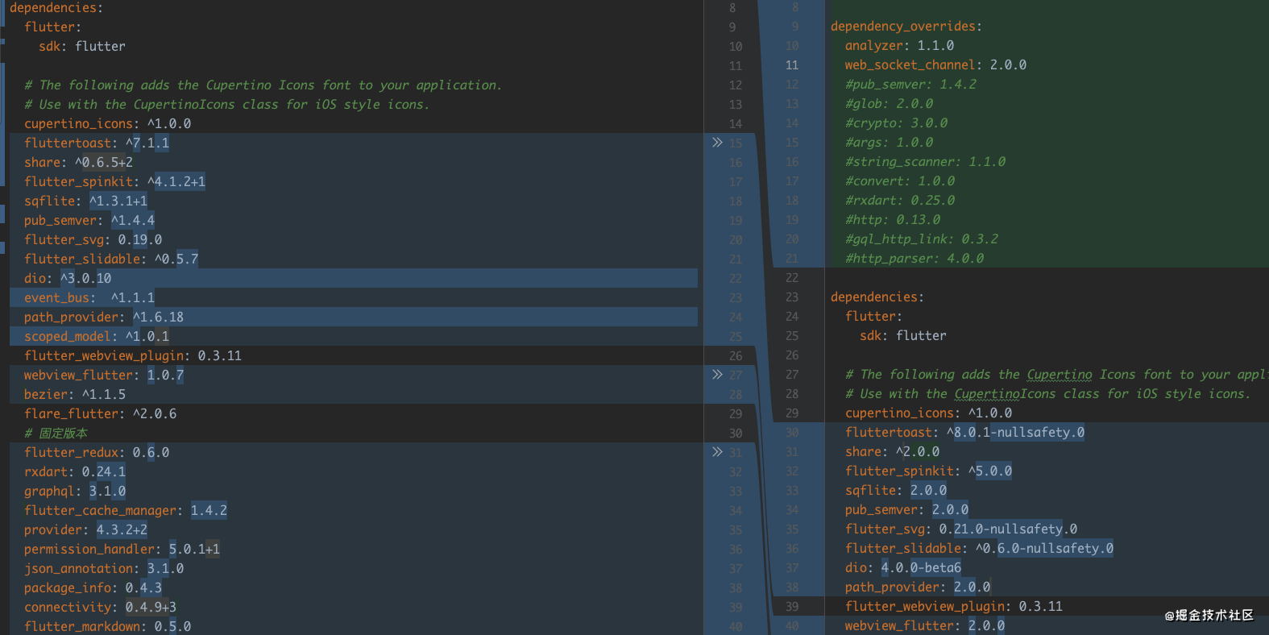Click the '#string_scanner: 1.1.0' comment
The width and height of the screenshot is (1269, 635).
(925, 161)
